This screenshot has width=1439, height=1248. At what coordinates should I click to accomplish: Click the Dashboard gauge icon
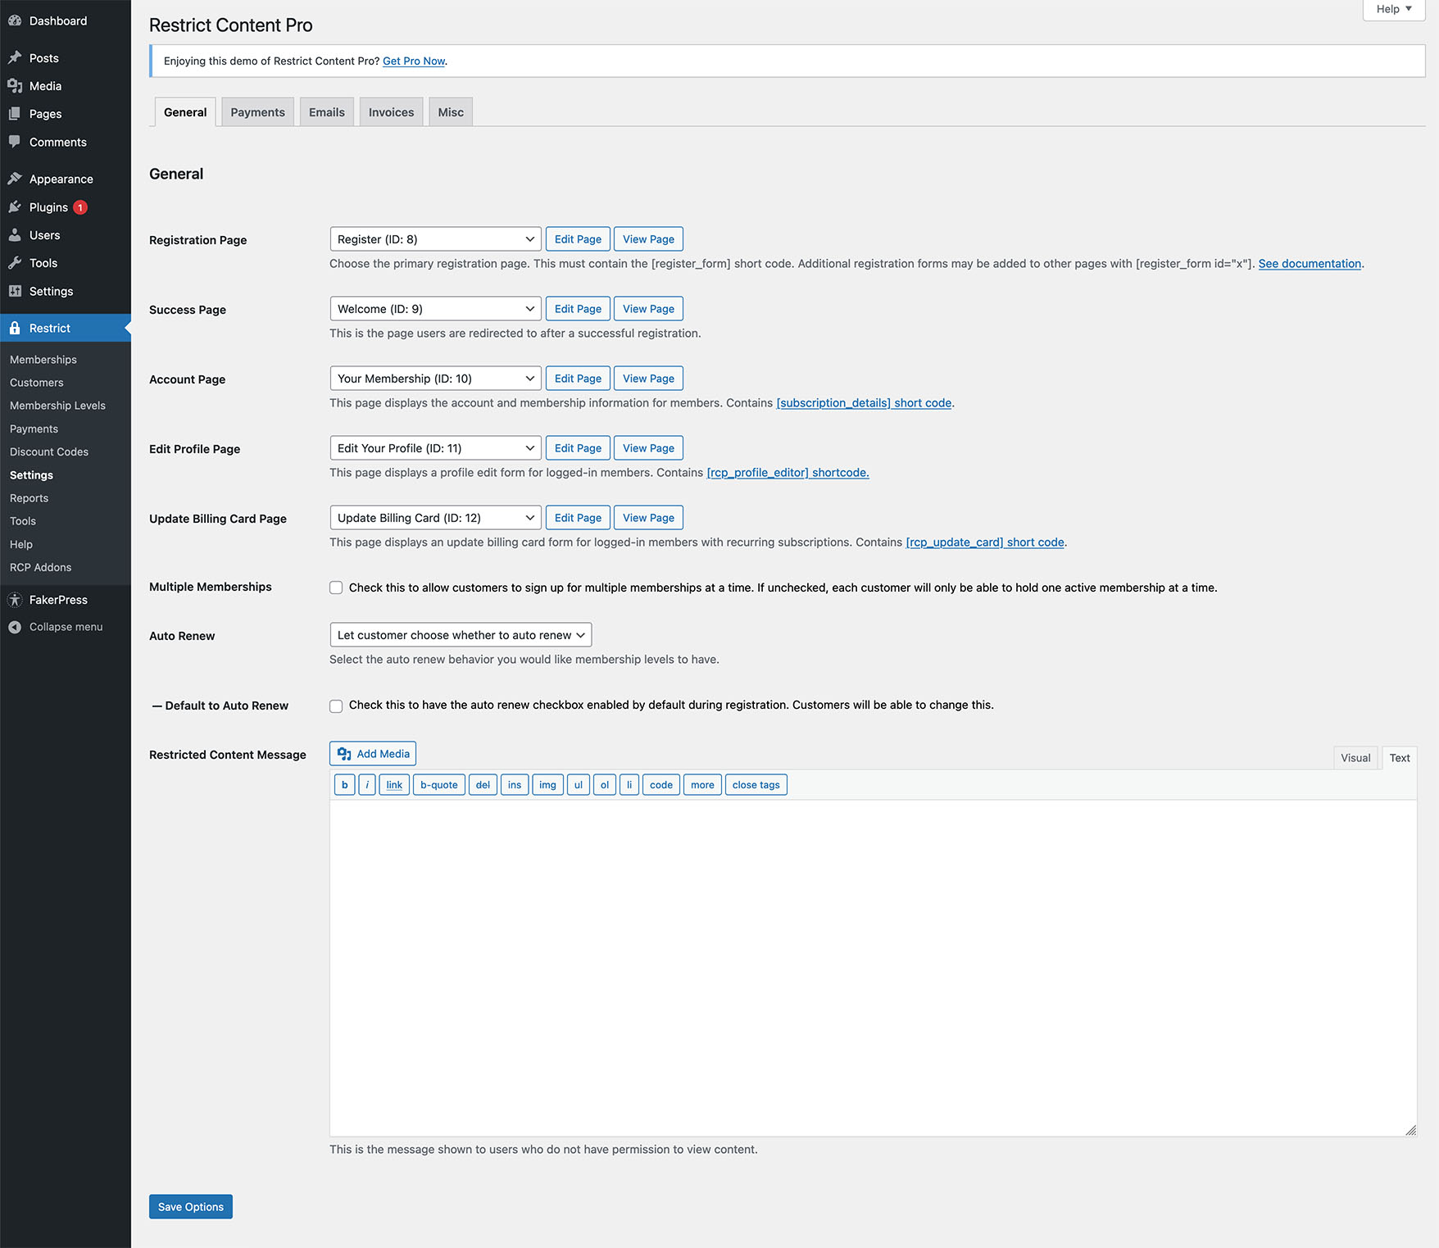pyautogui.click(x=15, y=20)
